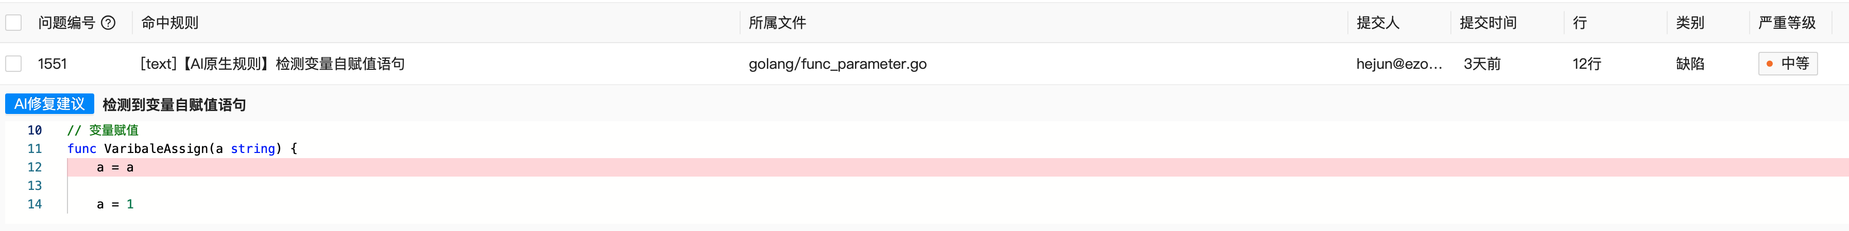Screen dimensions: 1849x231
Task: Click the help icon beside 问题编号
Action: (x=108, y=23)
